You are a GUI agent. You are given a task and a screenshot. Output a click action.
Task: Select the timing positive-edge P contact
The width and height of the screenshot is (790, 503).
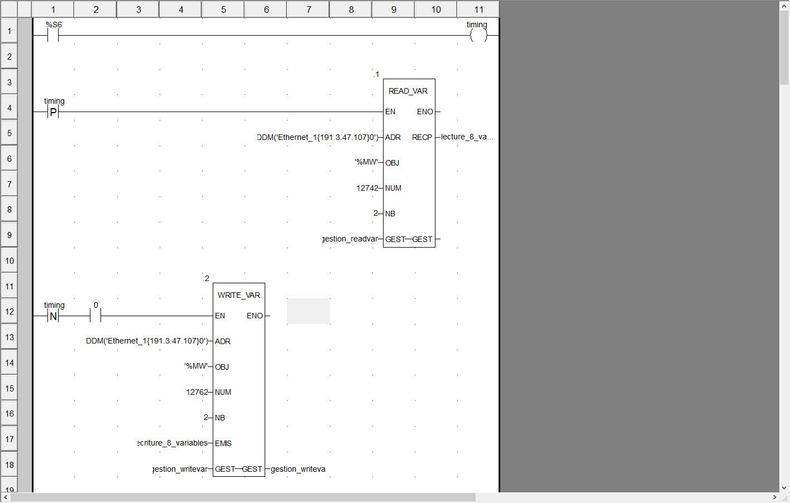point(53,112)
